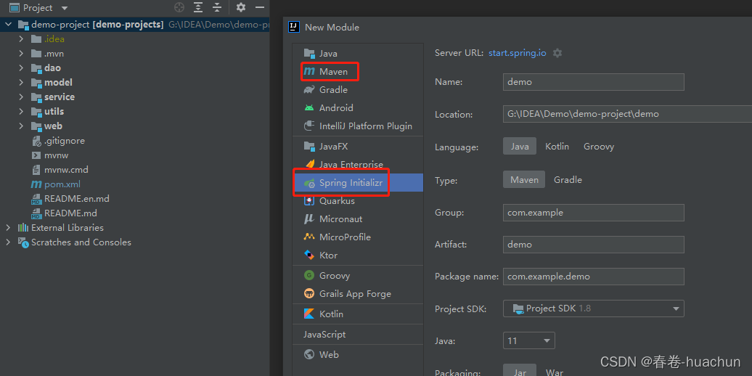Expand External Libraries node

(8, 227)
